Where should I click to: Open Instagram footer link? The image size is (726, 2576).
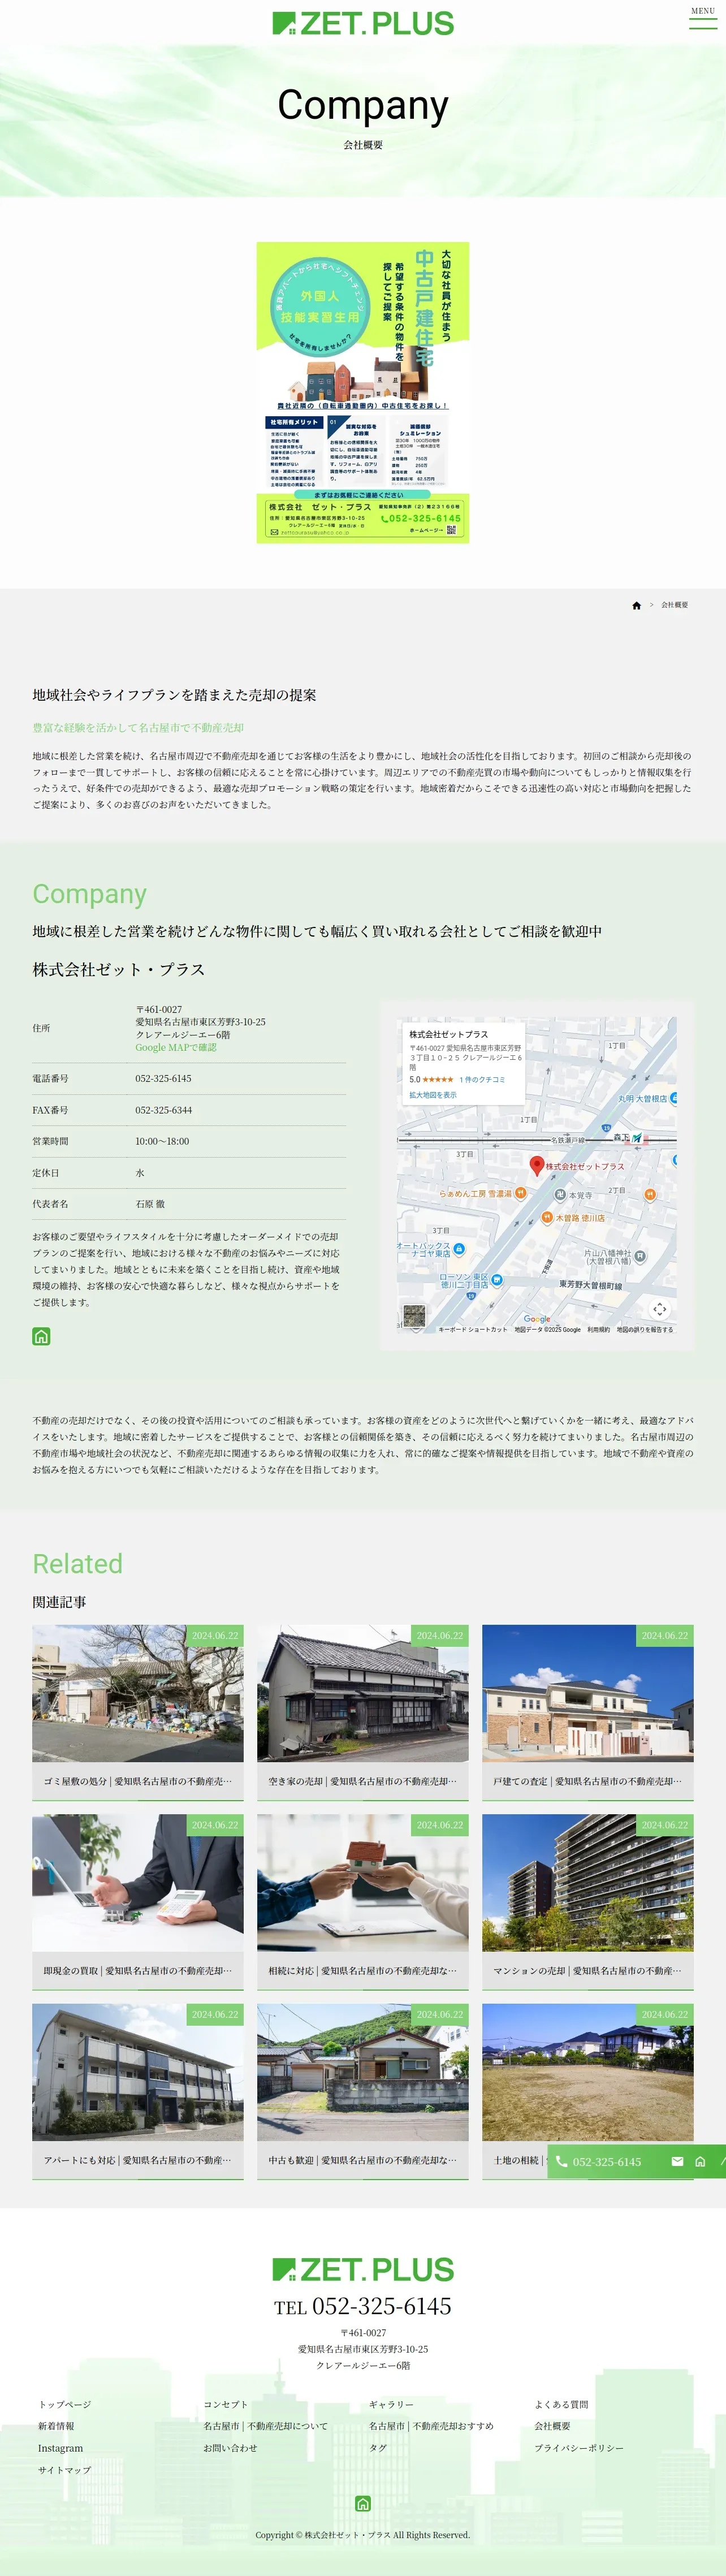click(60, 2448)
